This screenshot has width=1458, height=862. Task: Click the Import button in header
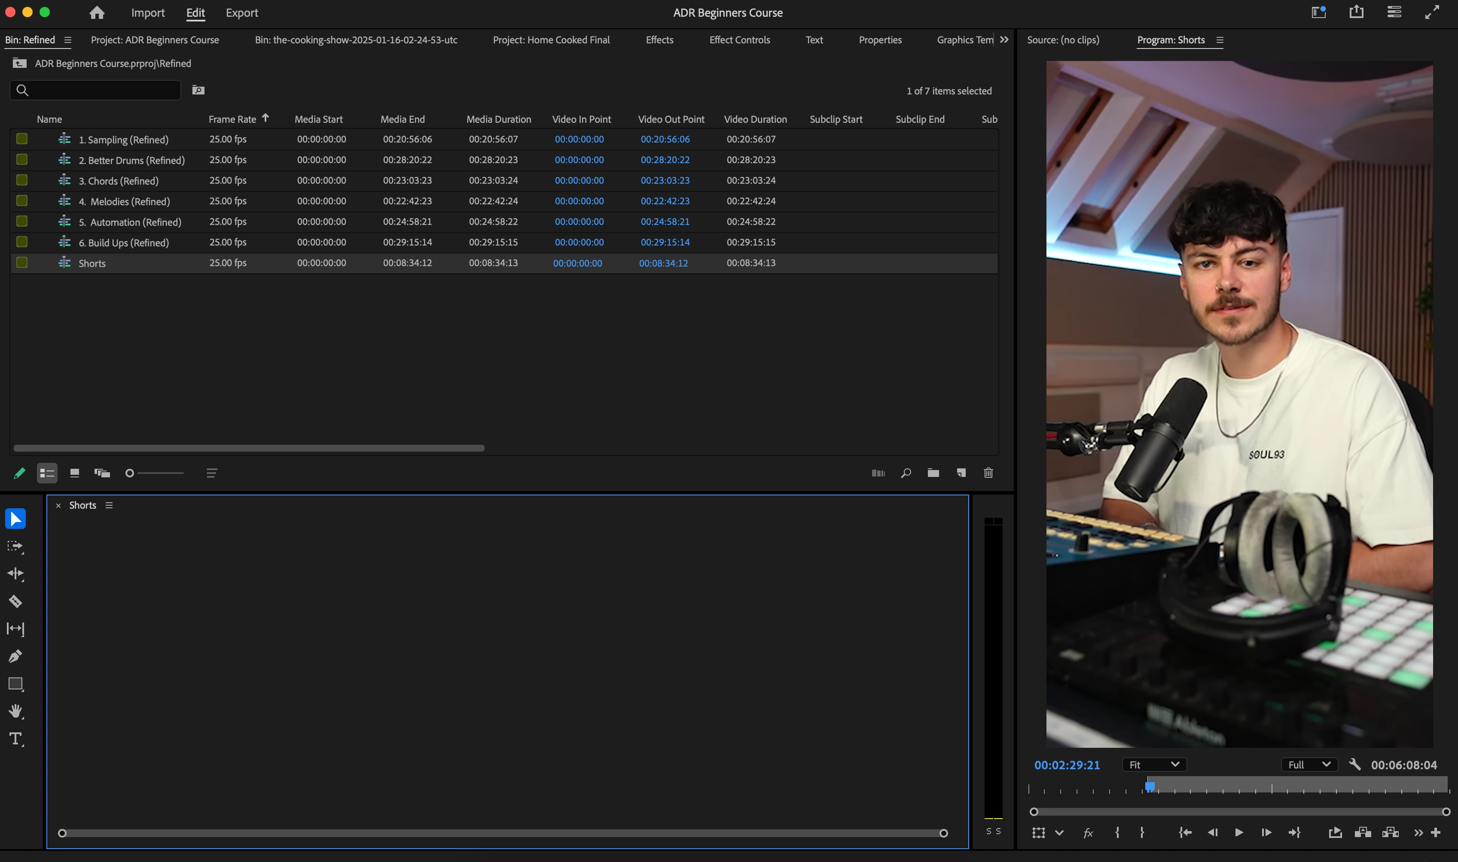click(x=148, y=13)
